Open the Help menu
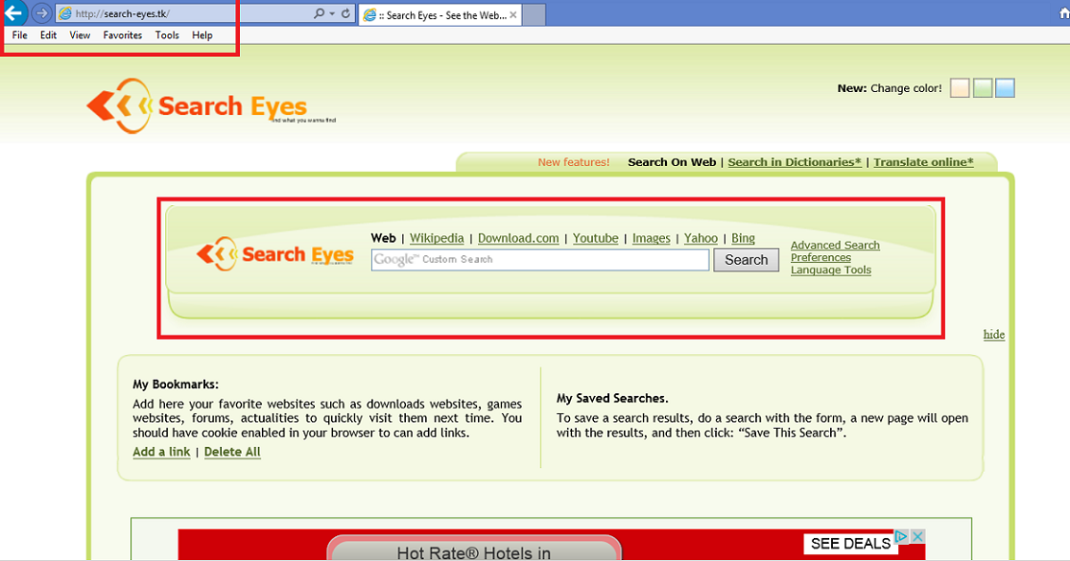The height and width of the screenshot is (561, 1070). tap(202, 35)
